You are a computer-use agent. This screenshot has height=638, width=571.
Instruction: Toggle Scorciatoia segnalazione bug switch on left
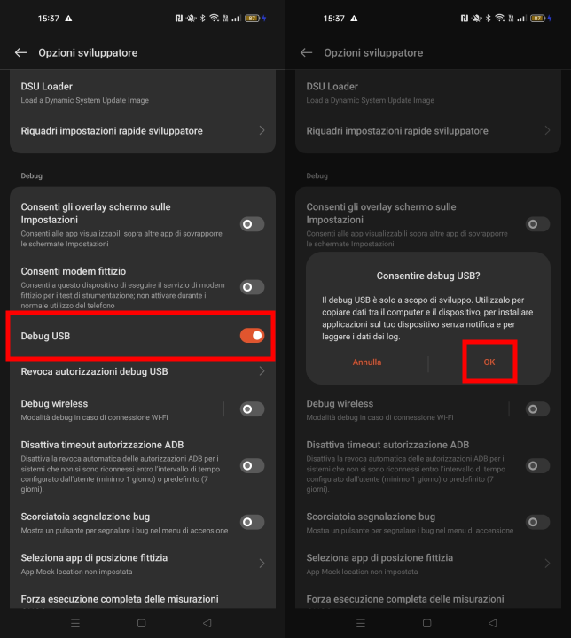pos(252,522)
